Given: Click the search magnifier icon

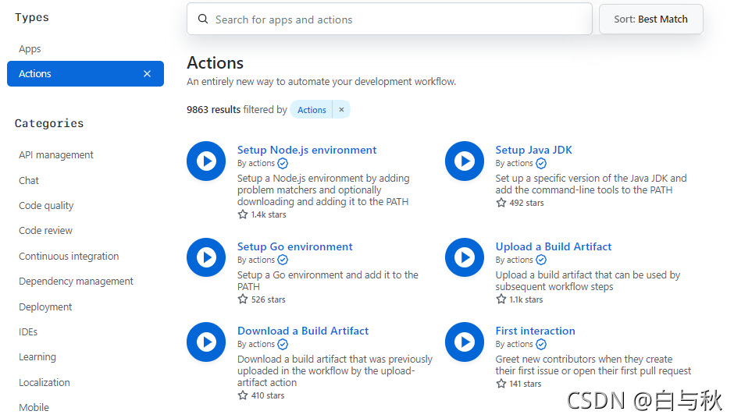Looking at the screenshot, I should [x=203, y=19].
